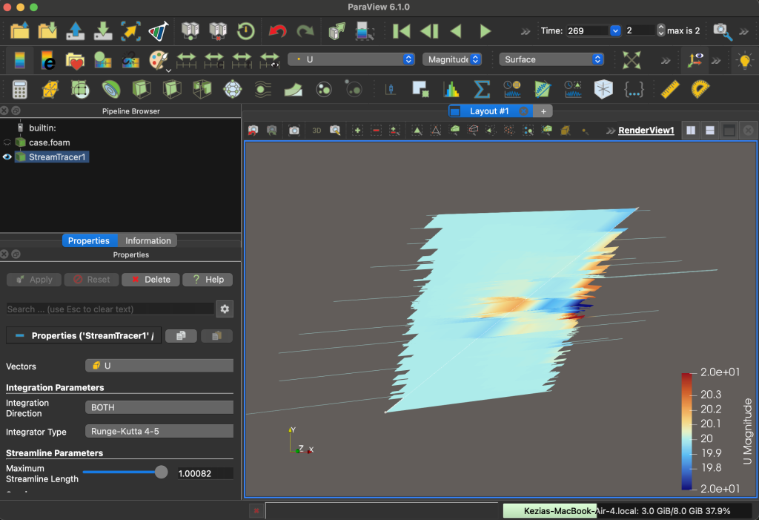Screen dimensions: 759x520
Task: Select the Clip filter icon
Action: click(142, 89)
